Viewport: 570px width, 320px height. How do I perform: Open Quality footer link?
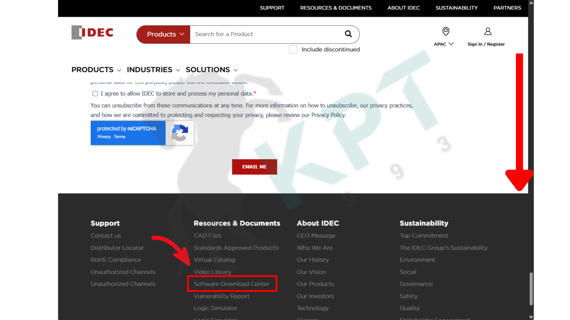point(409,308)
